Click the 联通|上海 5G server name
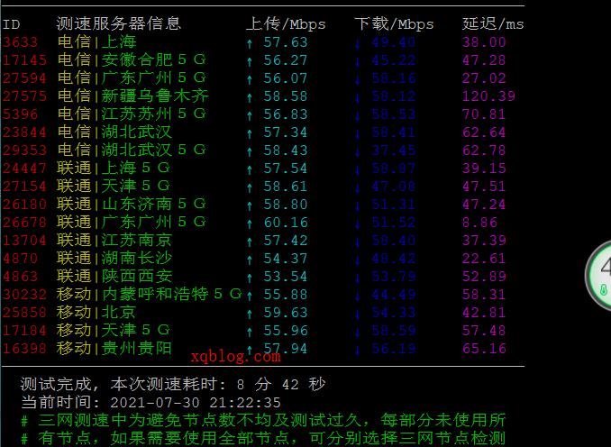 click(x=114, y=168)
